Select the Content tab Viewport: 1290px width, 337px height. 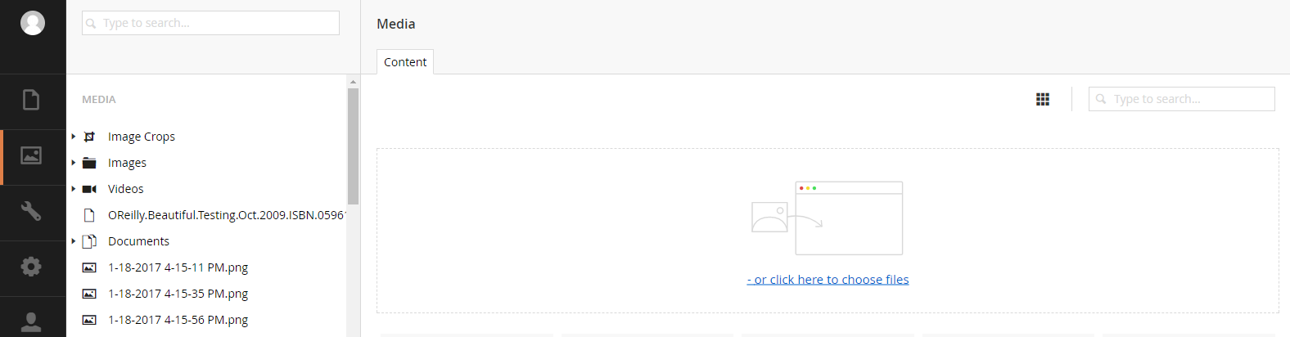pyautogui.click(x=405, y=62)
